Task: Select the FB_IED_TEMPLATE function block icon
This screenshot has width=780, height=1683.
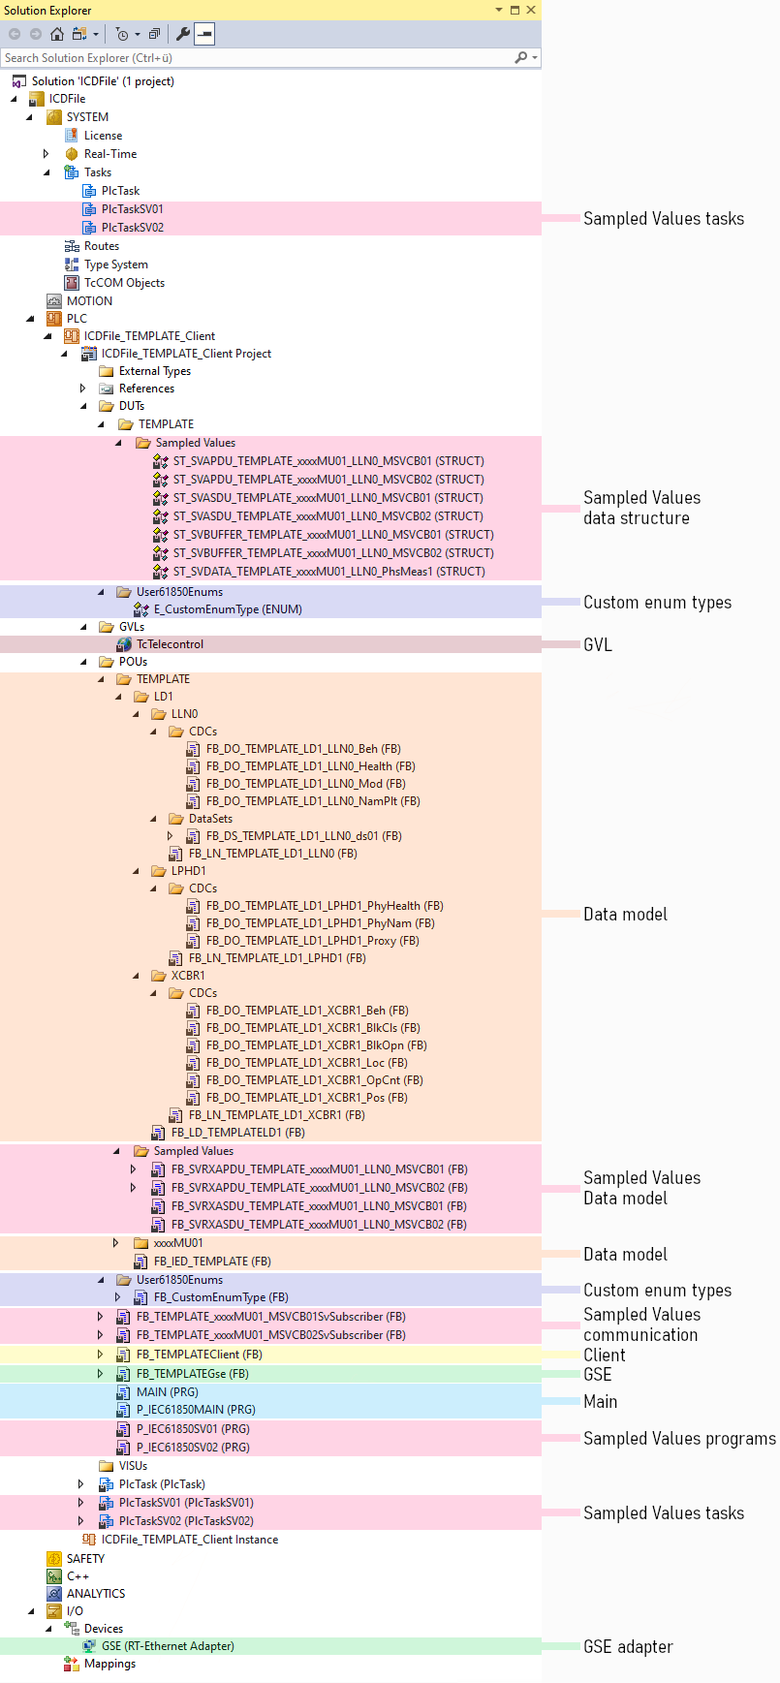Action: point(141,1262)
